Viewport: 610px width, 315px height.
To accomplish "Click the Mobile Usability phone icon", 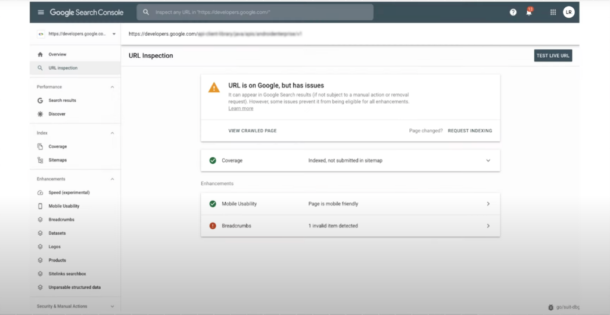I will point(40,206).
